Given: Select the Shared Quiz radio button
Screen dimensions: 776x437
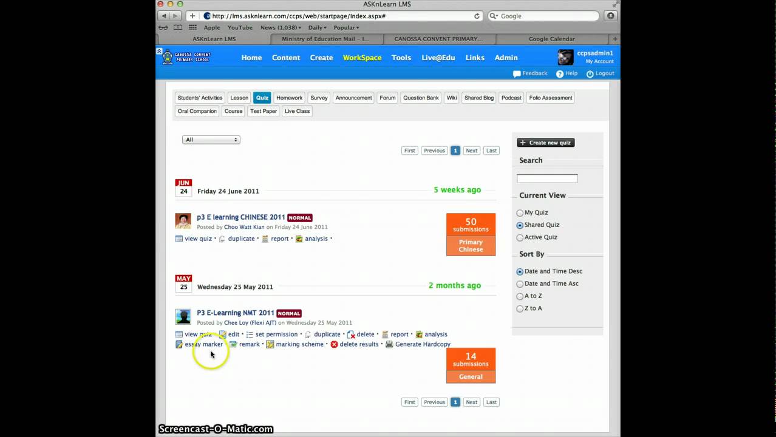Looking at the screenshot, I should (520, 225).
